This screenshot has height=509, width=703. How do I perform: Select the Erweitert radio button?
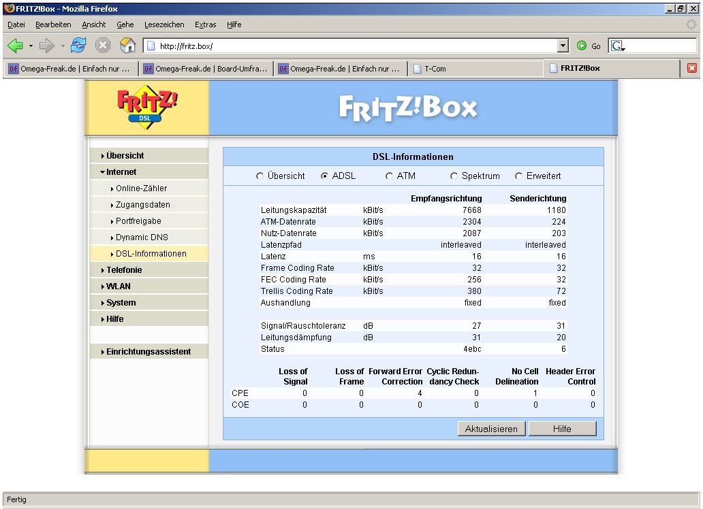[518, 176]
